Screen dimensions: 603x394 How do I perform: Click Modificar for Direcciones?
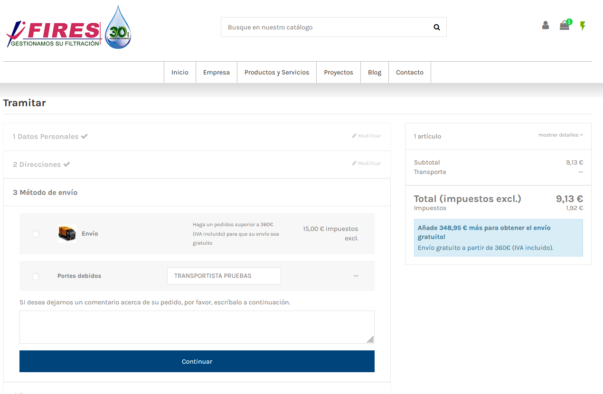[367, 164]
